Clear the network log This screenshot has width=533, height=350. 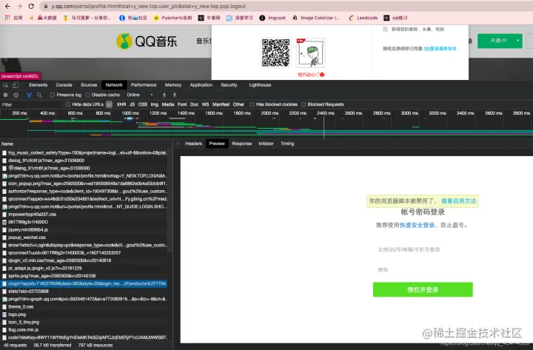pos(16,95)
